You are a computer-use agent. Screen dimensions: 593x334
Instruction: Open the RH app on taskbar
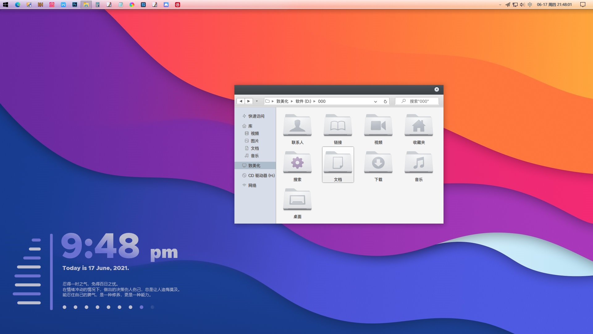coord(40,5)
